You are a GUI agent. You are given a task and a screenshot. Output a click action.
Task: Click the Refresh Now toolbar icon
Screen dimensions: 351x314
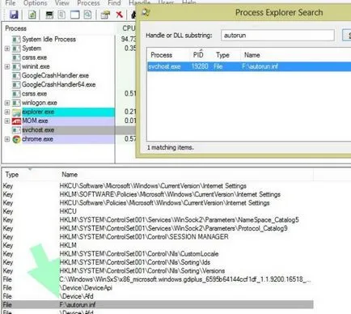pyautogui.click(x=32, y=15)
